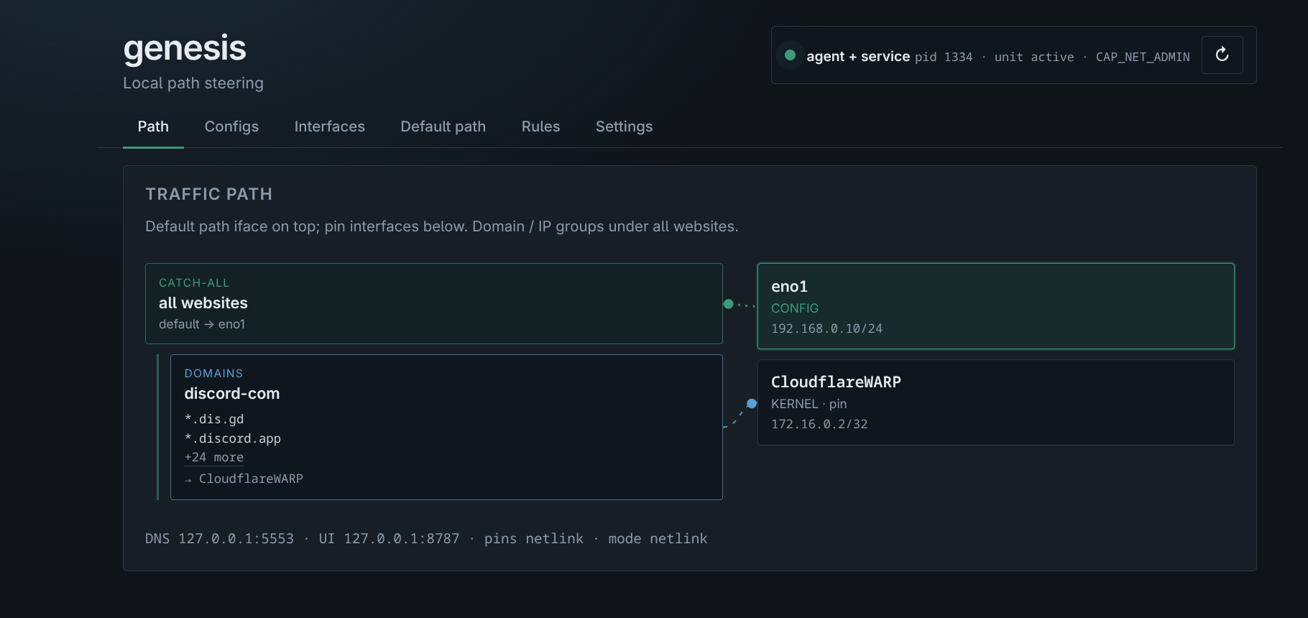This screenshot has height=618, width=1308.
Task: Click the 192.168.0.10/24 address
Action: pos(826,328)
